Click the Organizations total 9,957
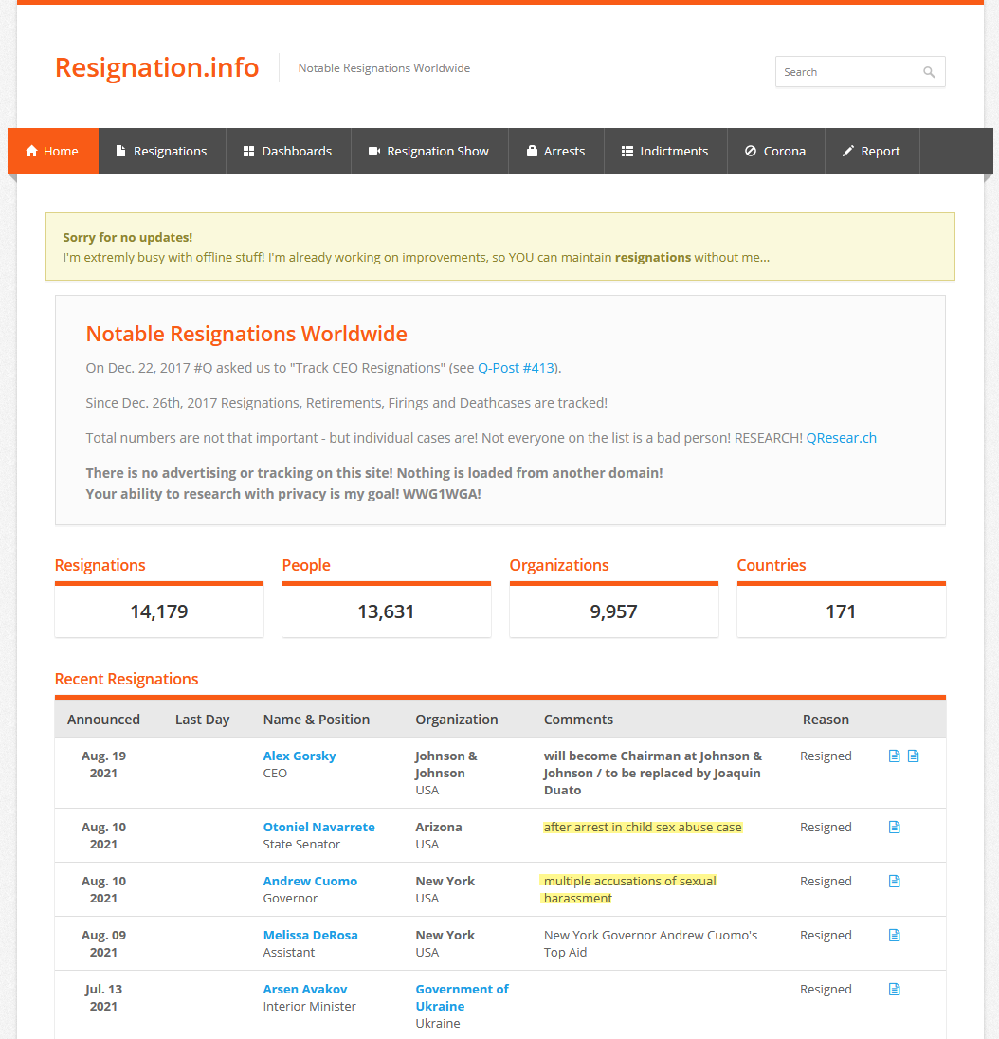 click(613, 611)
